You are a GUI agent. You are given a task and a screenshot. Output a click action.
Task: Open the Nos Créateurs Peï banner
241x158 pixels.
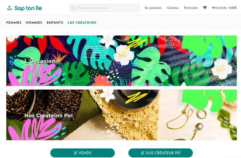tap(122, 115)
